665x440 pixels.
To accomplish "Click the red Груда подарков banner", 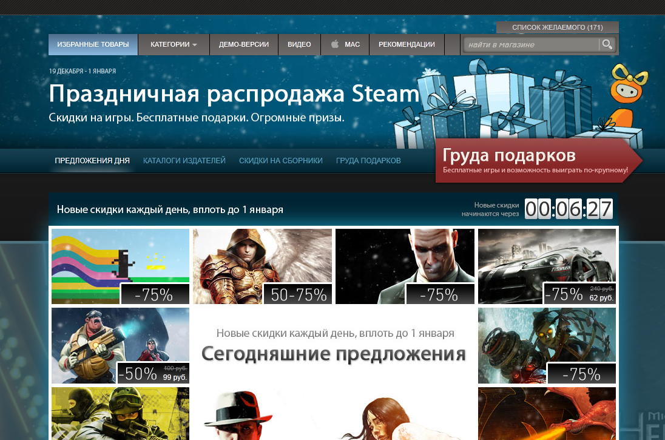I will tap(539, 160).
